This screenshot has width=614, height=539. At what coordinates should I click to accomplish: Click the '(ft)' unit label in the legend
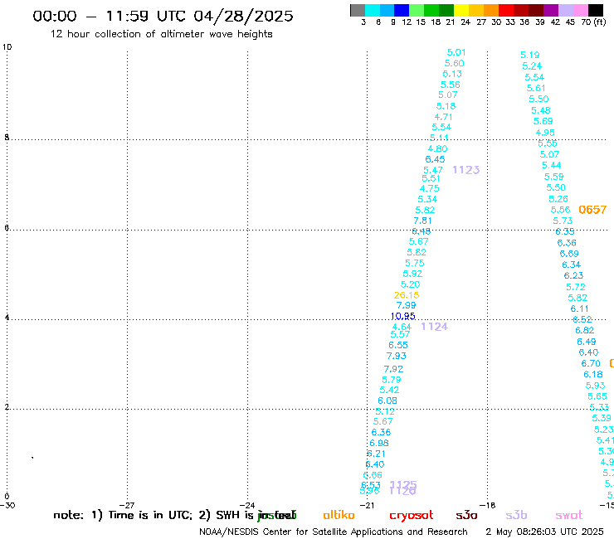600,22
